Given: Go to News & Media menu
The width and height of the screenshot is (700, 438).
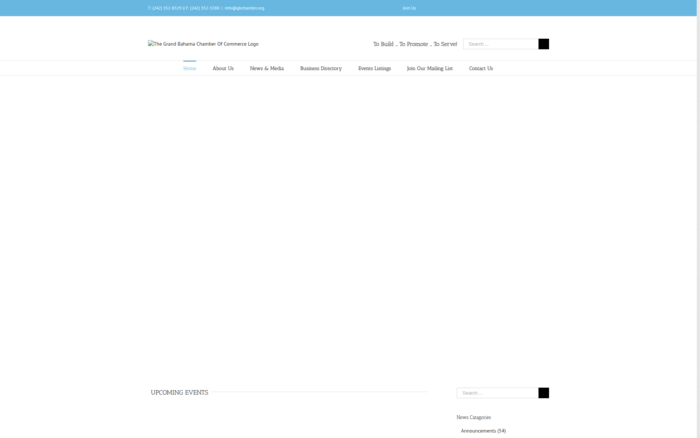Looking at the screenshot, I should tap(267, 68).
